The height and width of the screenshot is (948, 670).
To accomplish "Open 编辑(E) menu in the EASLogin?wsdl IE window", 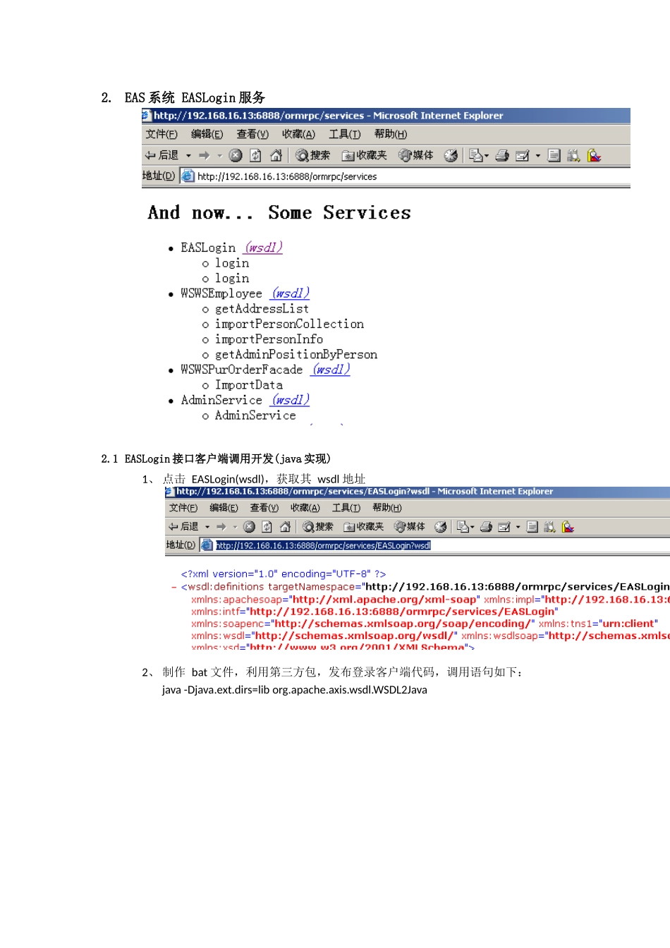I will [224, 508].
